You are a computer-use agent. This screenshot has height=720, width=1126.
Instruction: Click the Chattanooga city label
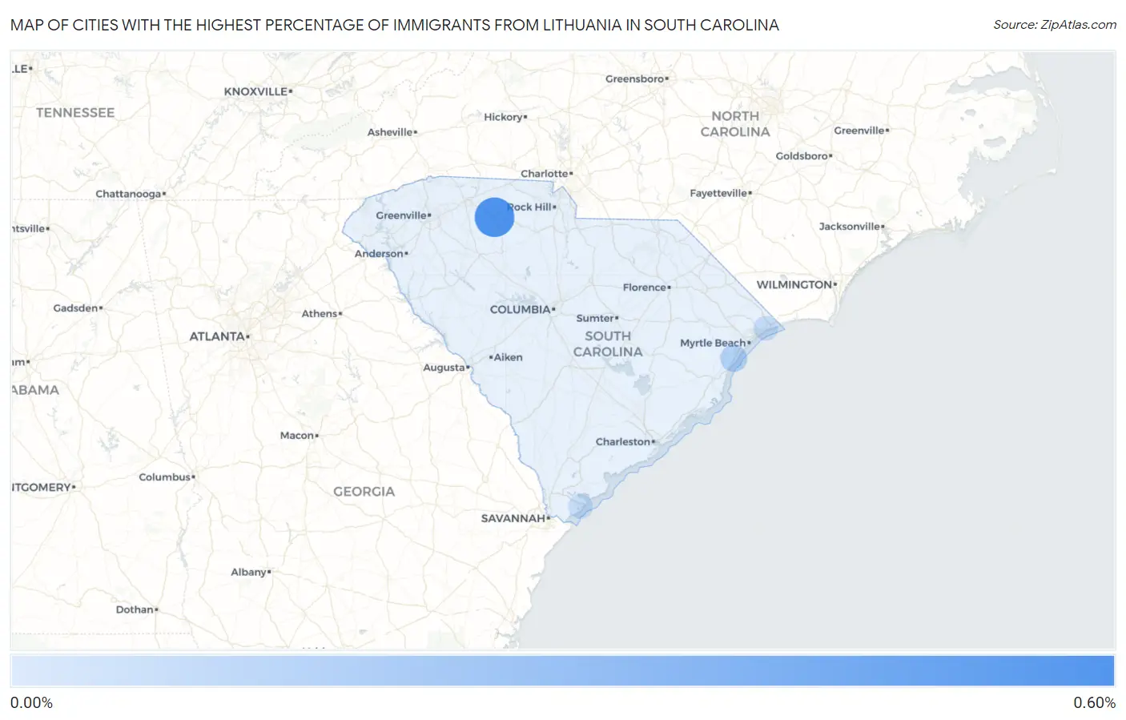(128, 194)
